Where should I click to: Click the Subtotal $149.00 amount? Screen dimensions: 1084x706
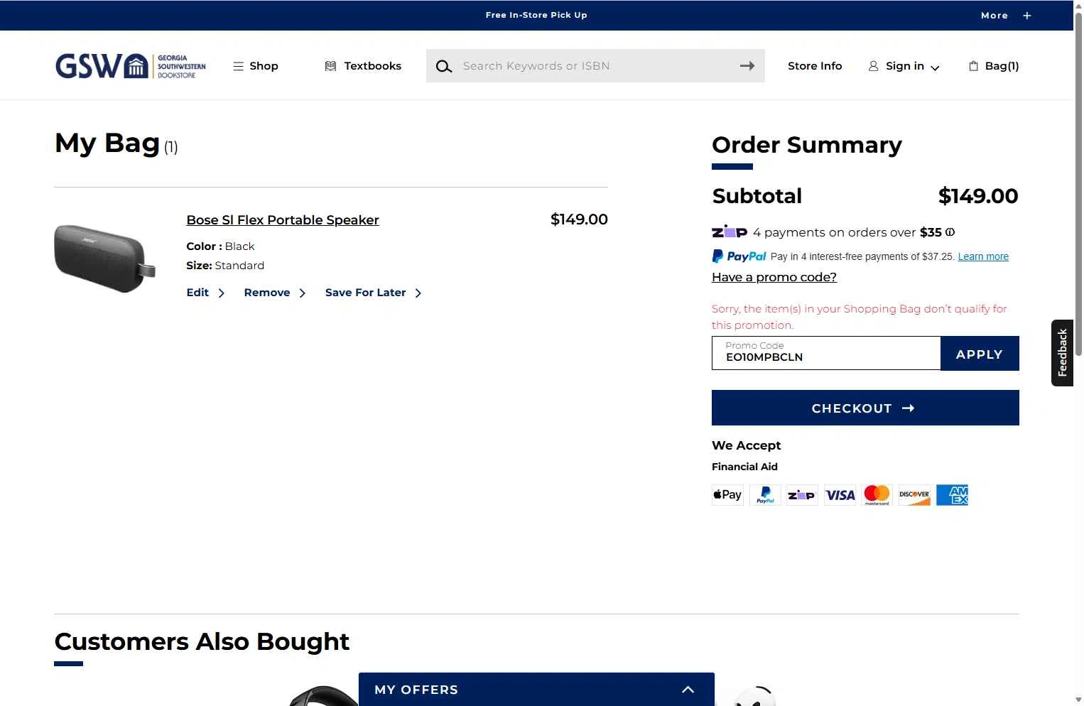[x=978, y=196]
